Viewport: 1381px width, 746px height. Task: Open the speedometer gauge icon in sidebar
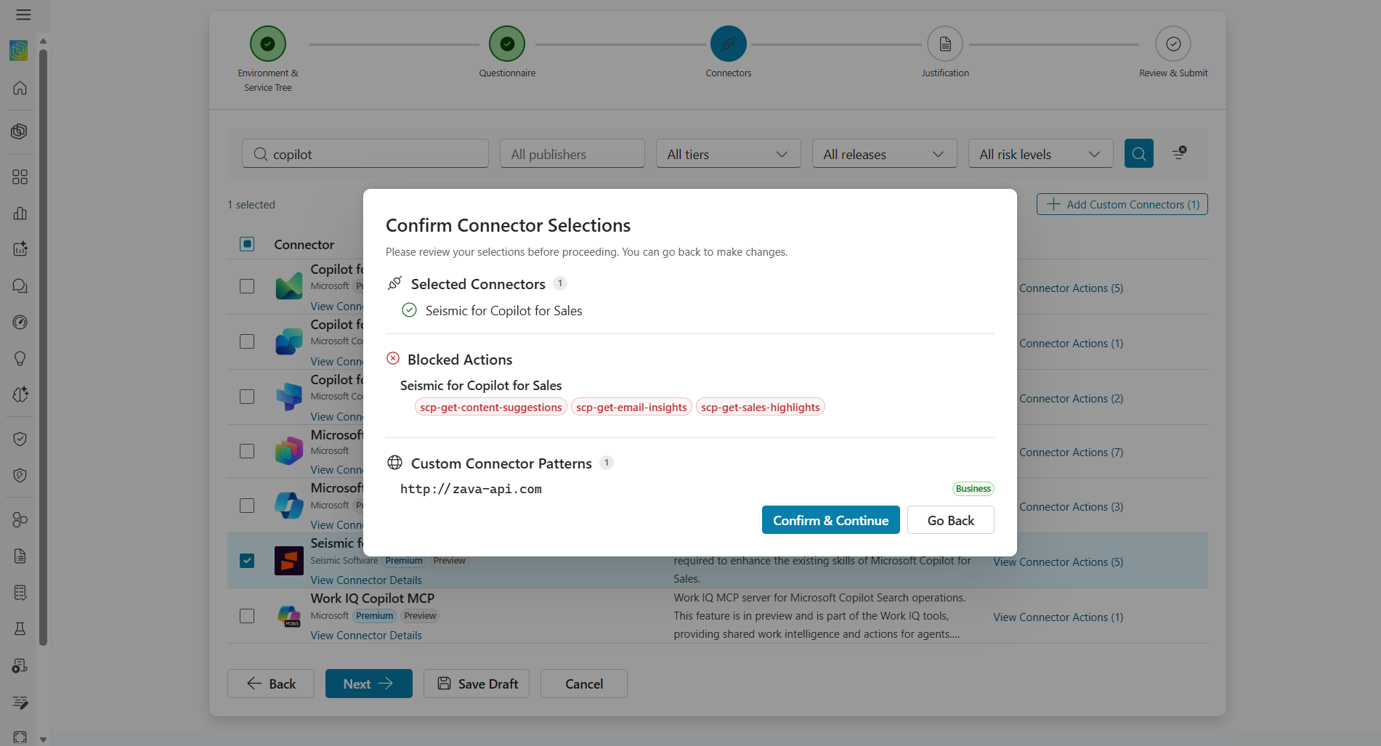pyautogui.click(x=20, y=323)
